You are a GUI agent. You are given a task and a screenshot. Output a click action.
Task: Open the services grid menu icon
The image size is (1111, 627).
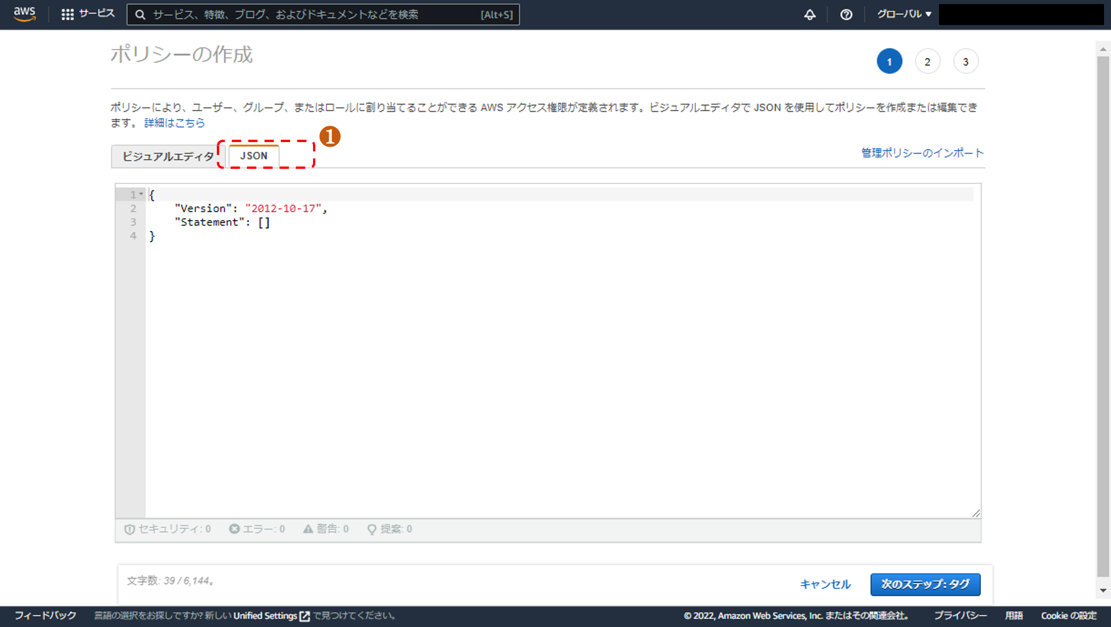coord(68,15)
